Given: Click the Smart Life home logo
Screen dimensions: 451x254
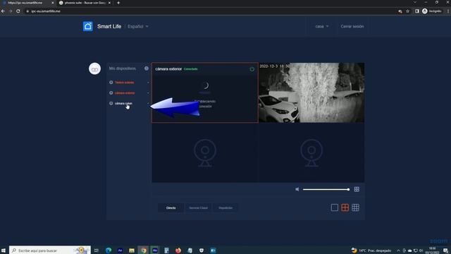Looking at the screenshot, I should click(x=87, y=26).
